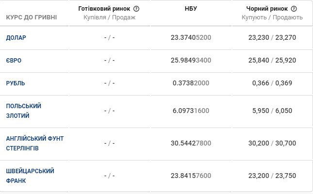Open the ПОЛЬСЬКИЙ ЗЛОТИЙ currency link
The height and width of the screenshot is (194, 313).
coord(23,111)
